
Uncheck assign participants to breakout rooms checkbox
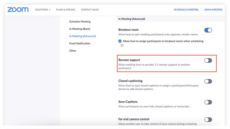[x=120, y=41]
